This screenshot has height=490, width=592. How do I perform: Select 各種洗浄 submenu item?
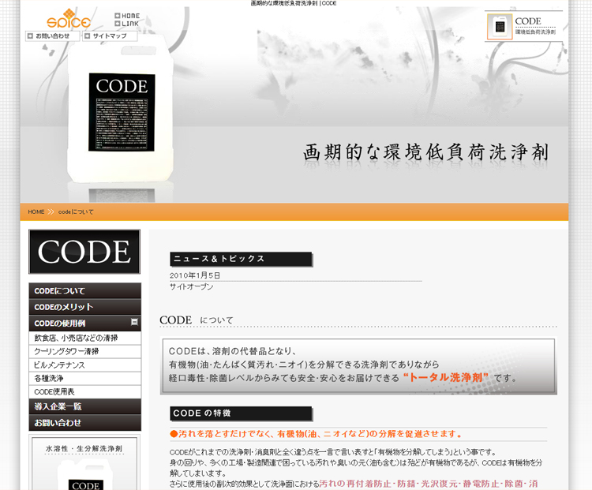tap(85, 378)
